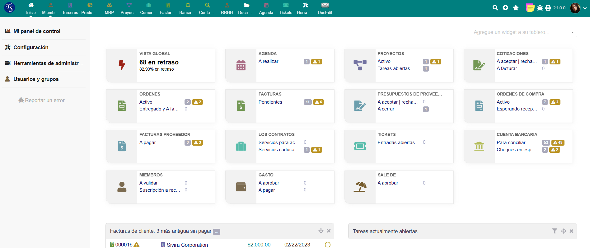590x248 pixels.
Task: Click the Para conciliar warning badge 49
Action: click(x=558, y=143)
